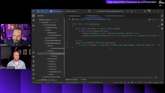
Task: Click the EFCore.Domain breadcrumb at editor bottom
Action: click(72, 80)
